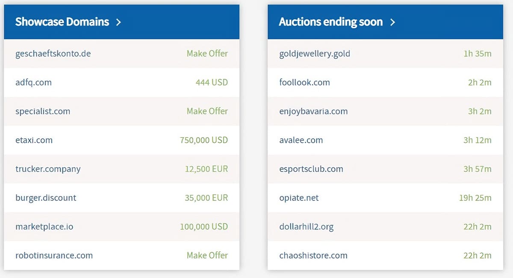Click the Make Offer link for geschaeftskonto.de
Image resolution: width=513 pixels, height=278 pixels.
coord(207,54)
